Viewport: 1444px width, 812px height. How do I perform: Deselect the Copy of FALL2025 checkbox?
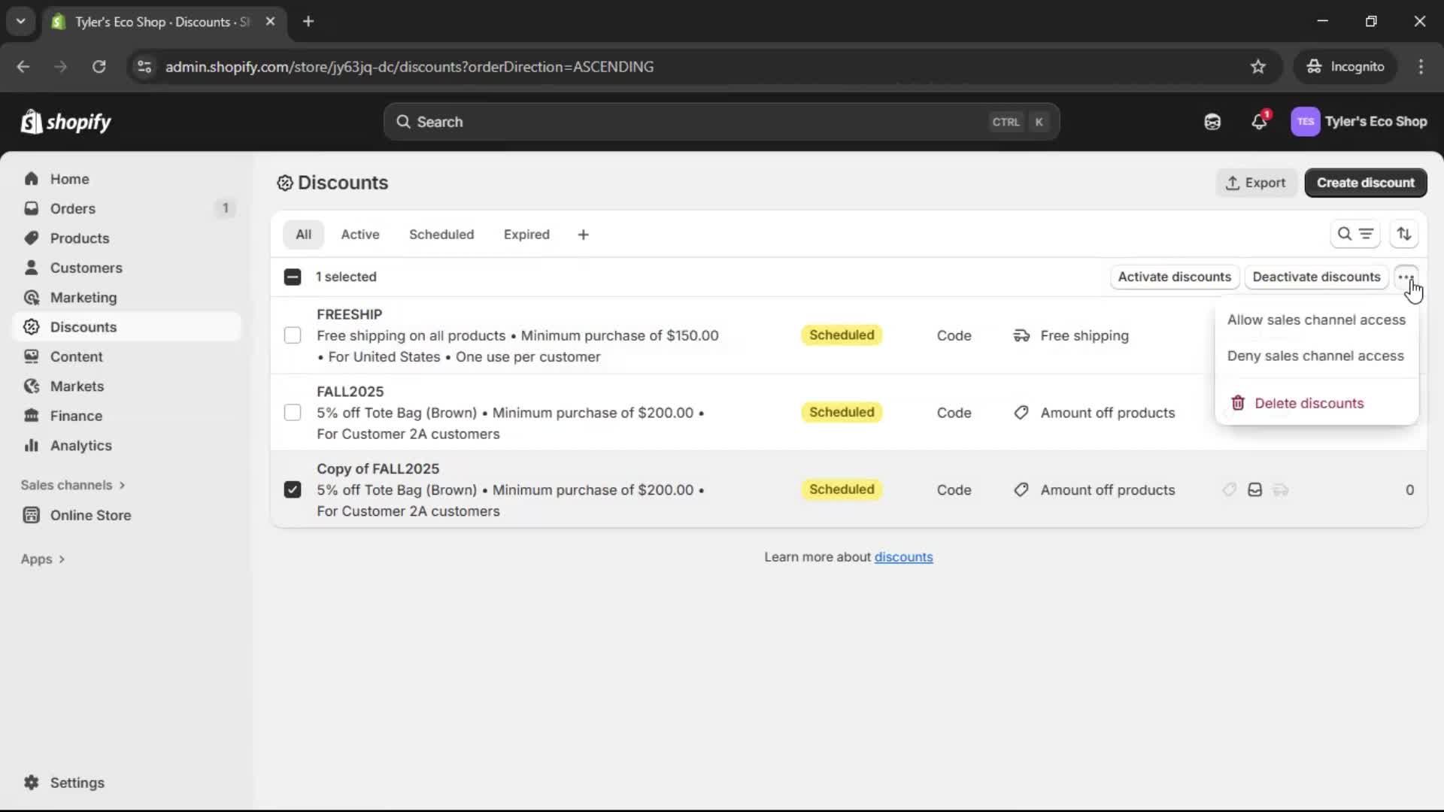pyautogui.click(x=293, y=489)
